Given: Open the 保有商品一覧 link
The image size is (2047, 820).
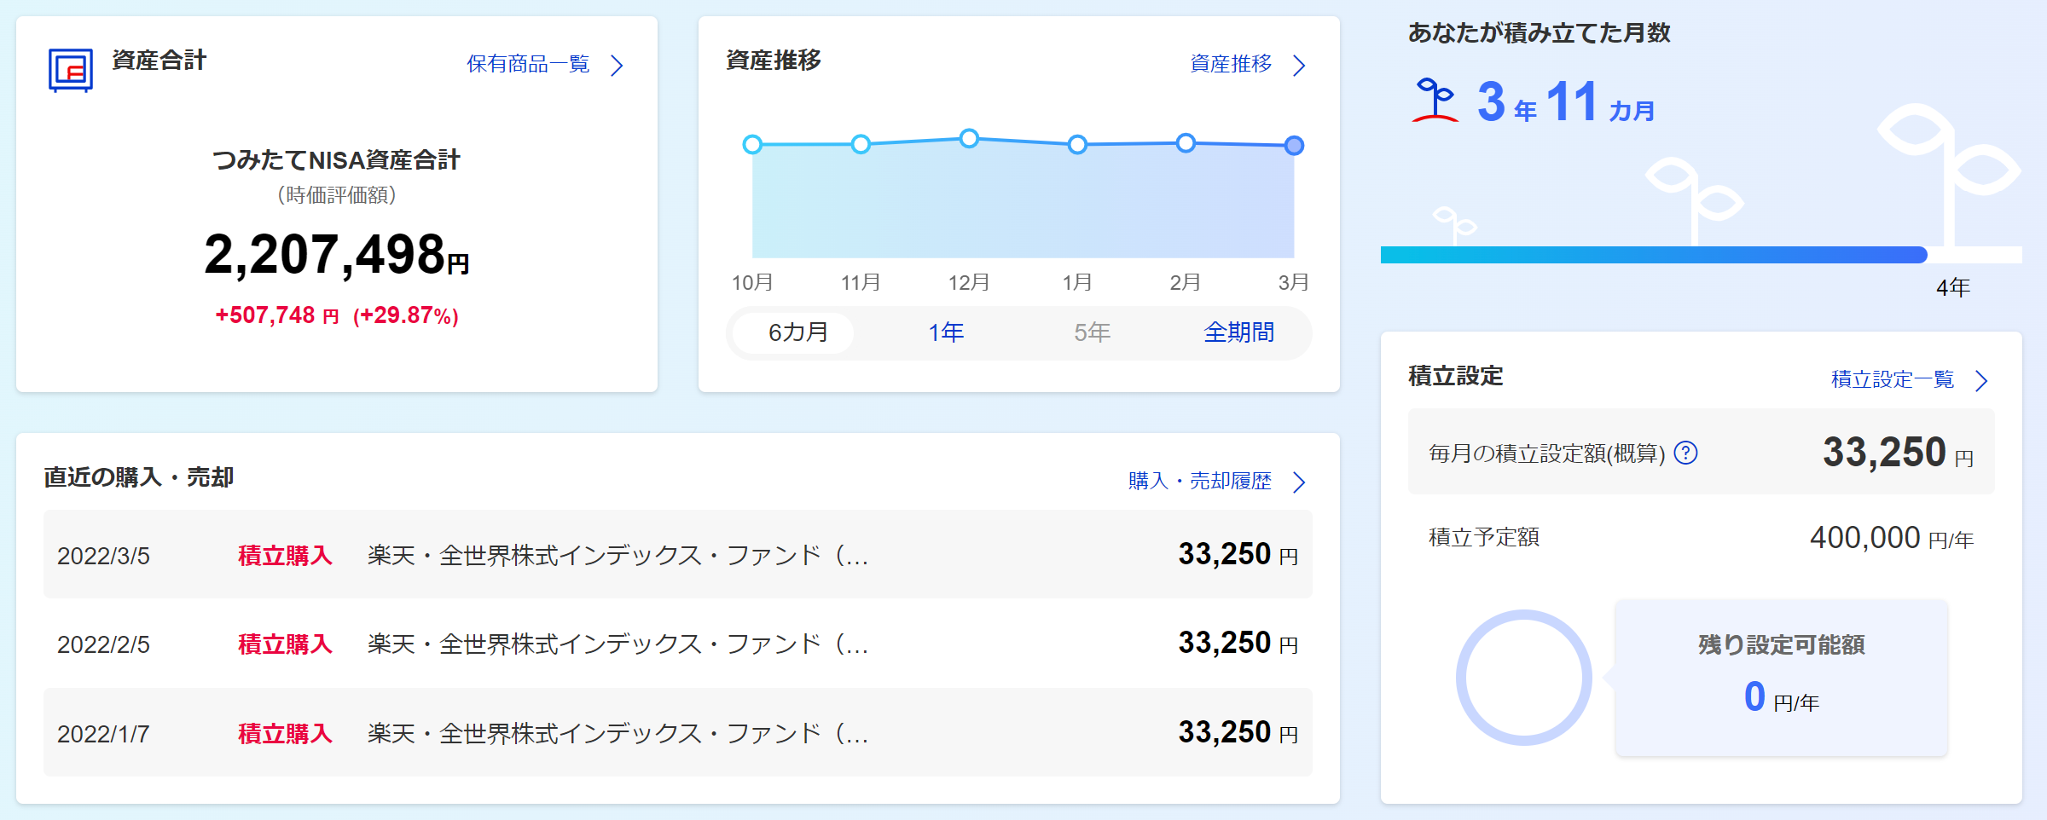Looking at the screenshot, I should pos(528,65).
